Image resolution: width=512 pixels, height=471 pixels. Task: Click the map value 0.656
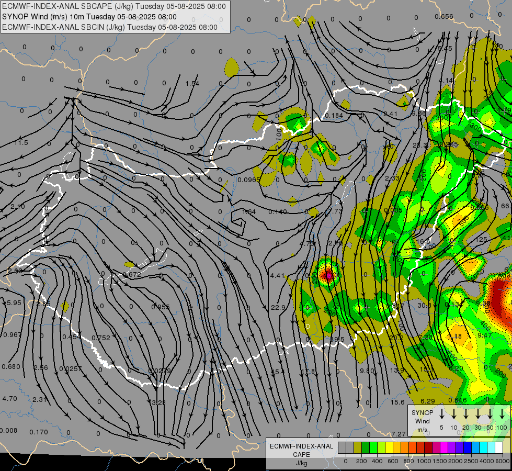click(x=444, y=16)
